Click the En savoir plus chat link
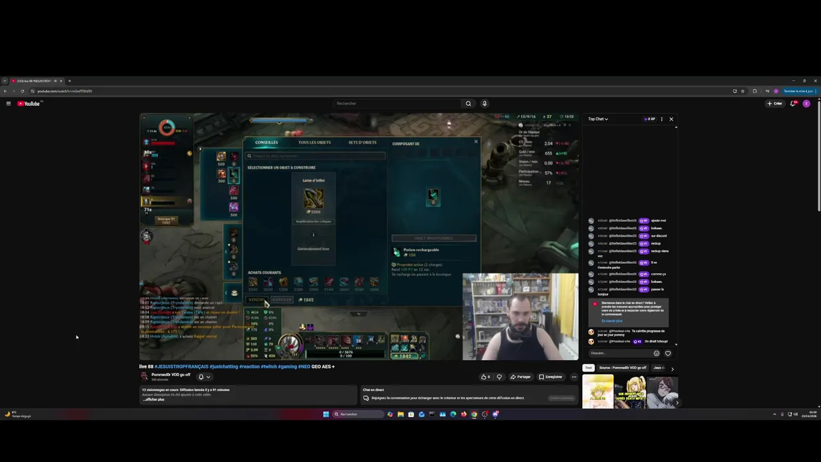Screen dimensions: 821x462 612,321
